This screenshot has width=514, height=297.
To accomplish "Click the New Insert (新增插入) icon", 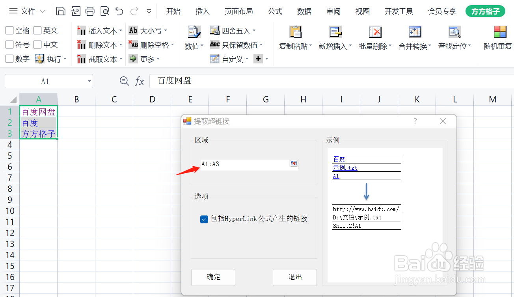I will [335, 32].
